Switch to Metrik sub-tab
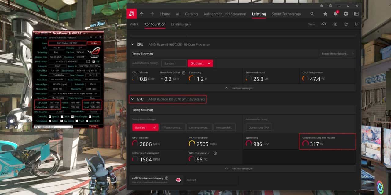The image size is (391, 195). (x=134, y=24)
